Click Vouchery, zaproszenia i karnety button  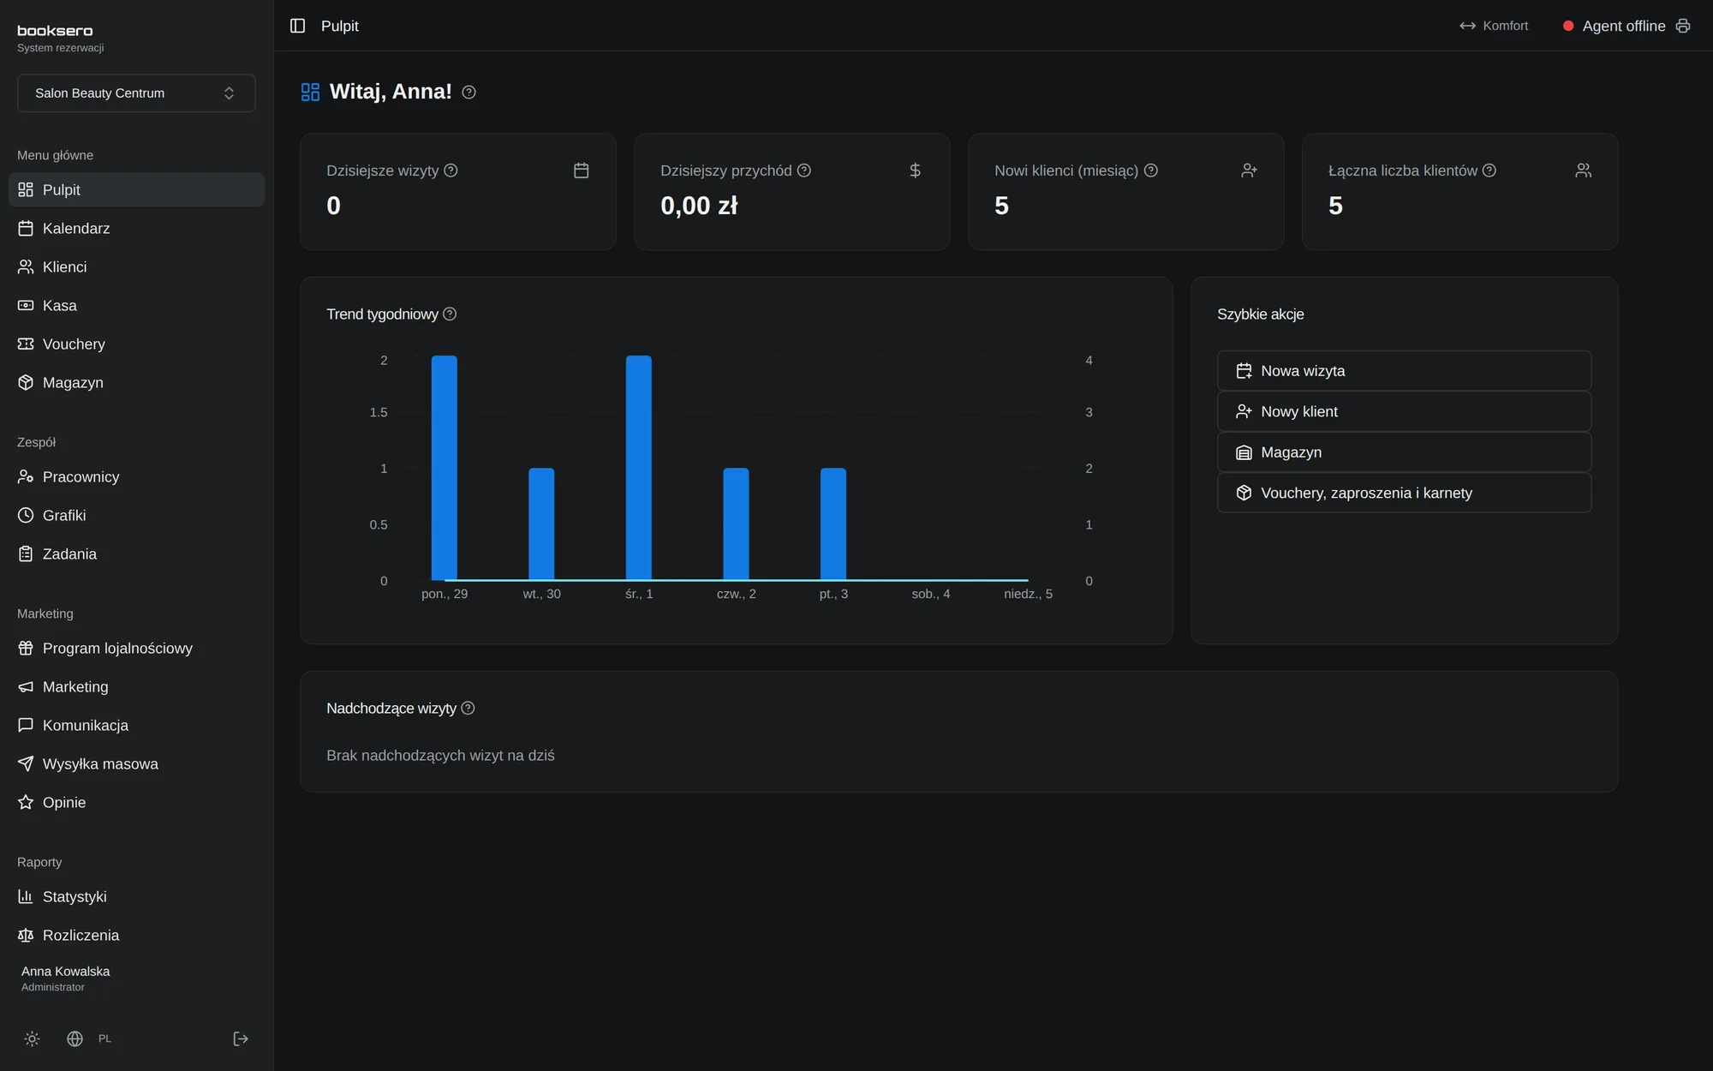1404,493
